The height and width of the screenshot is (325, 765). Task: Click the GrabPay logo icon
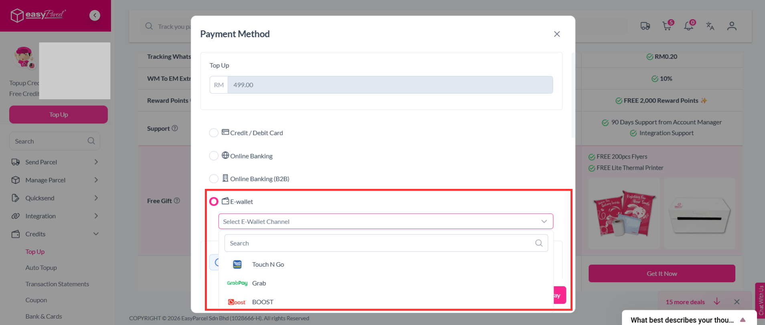[x=237, y=283]
